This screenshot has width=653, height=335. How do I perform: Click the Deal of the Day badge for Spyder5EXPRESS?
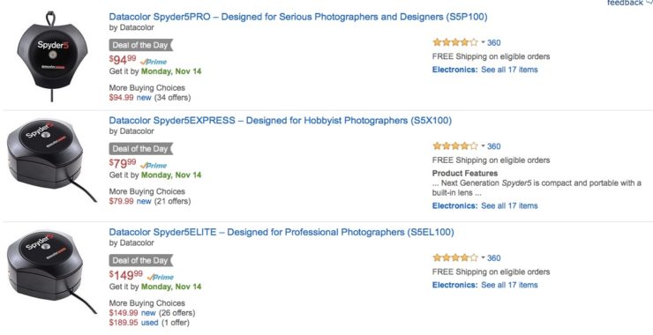pyautogui.click(x=141, y=149)
